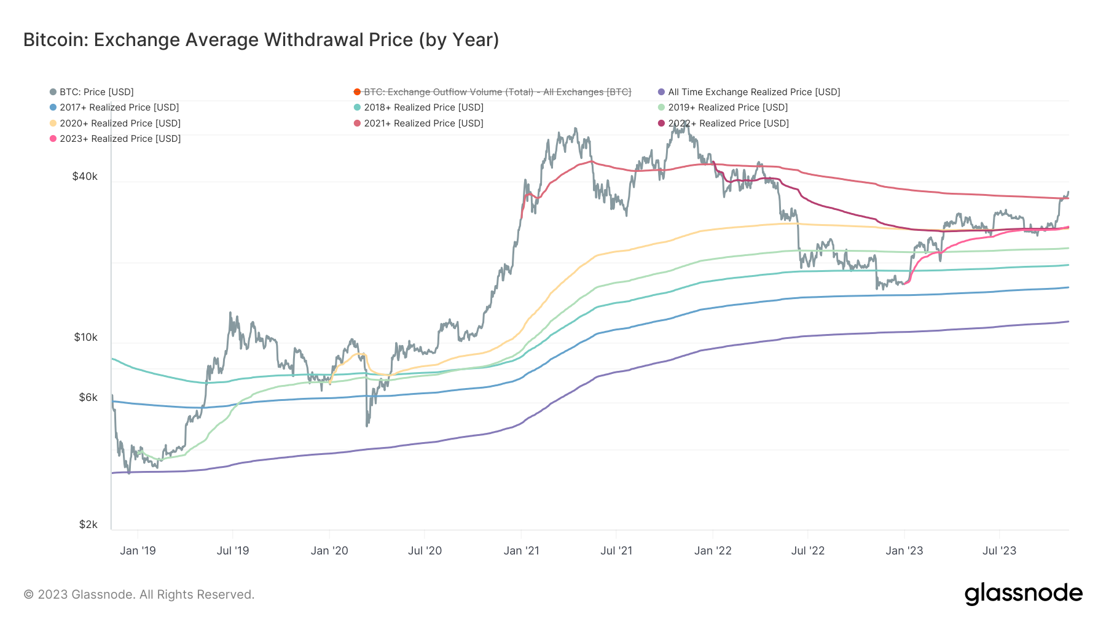
Task: Click the chart title text
Action: [x=261, y=40]
